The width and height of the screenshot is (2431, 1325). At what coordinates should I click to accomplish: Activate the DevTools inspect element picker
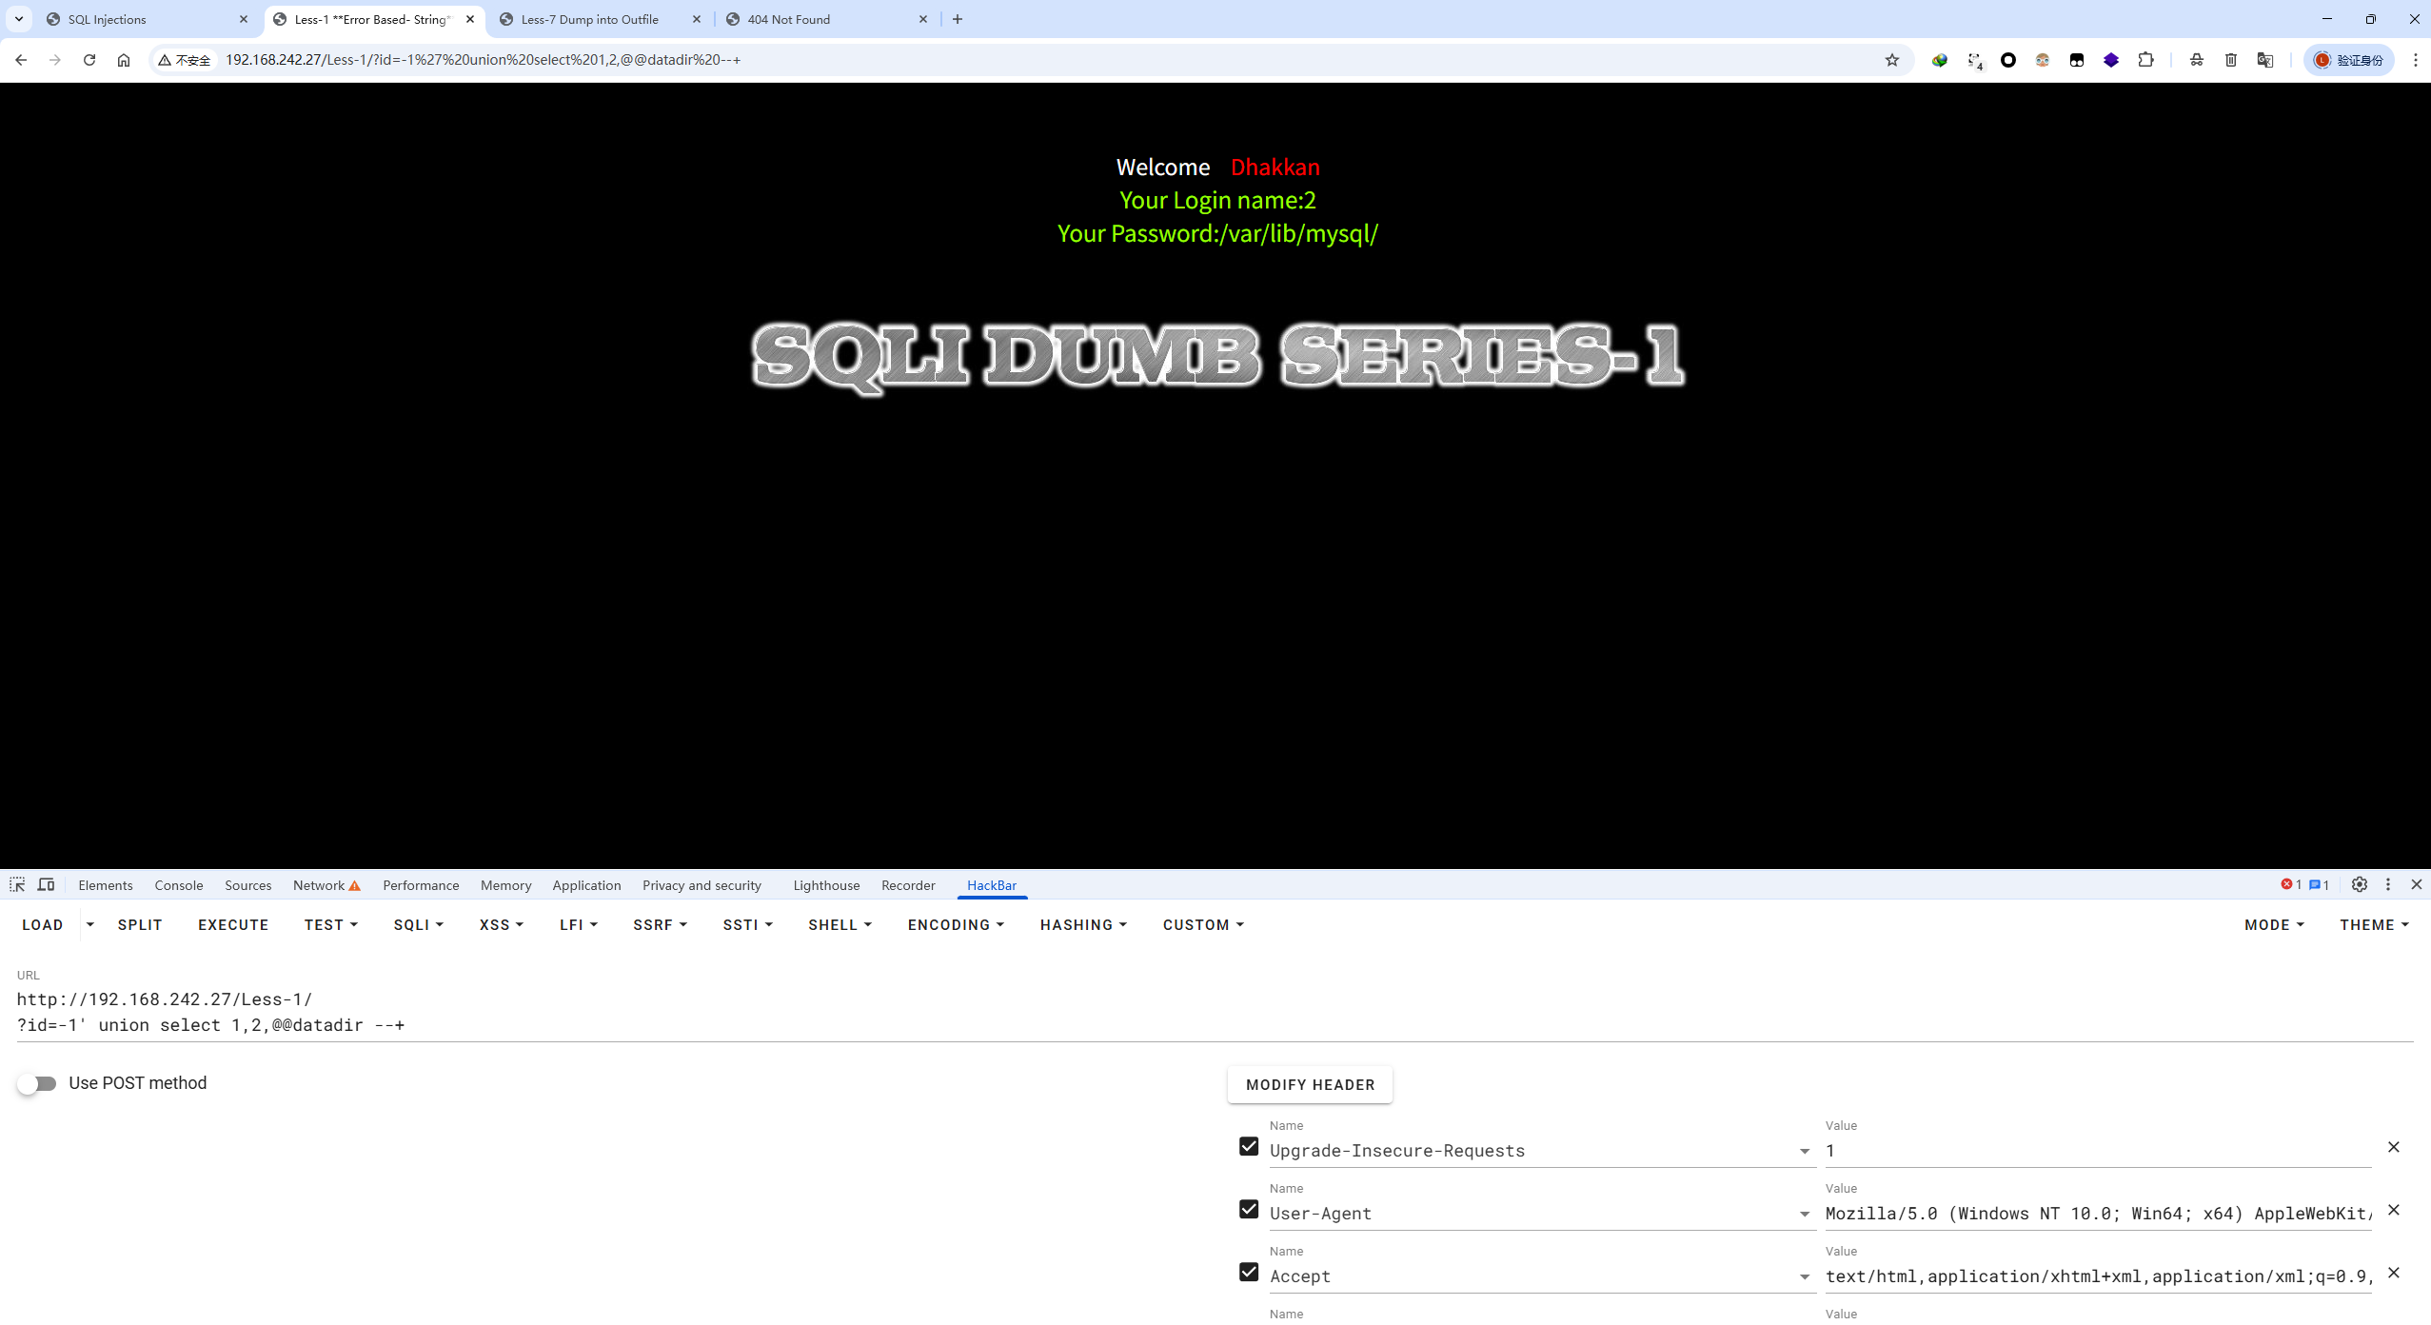point(17,885)
